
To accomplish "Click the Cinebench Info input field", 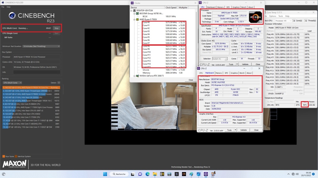I will (x=37, y=72).
